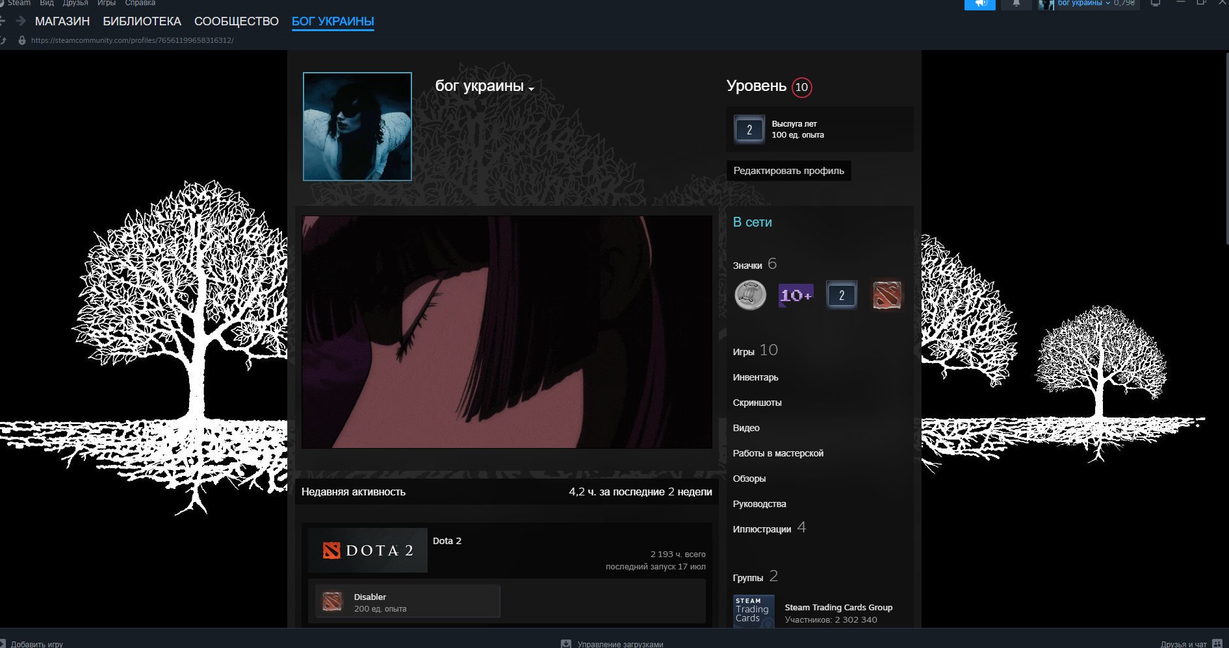Click the page vertical scrollbar
The width and height of the screenshot is (1229, 648).
[x=1226, y=149]
